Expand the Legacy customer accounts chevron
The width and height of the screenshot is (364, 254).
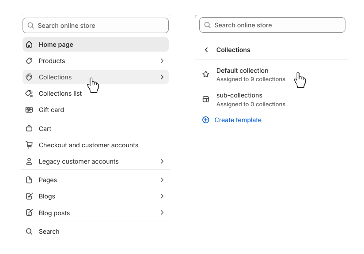(162, 161)
